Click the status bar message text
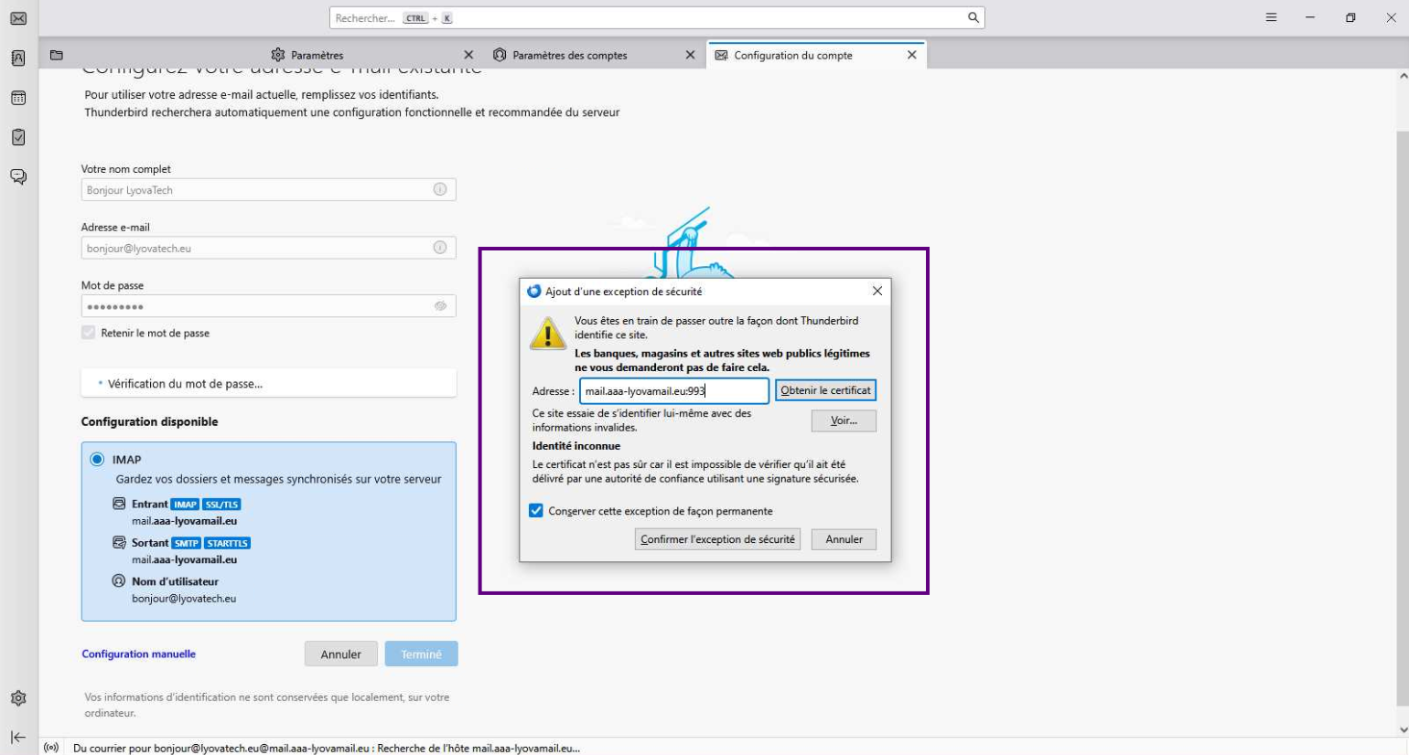1409x755 pixels. tap(327, 748)
